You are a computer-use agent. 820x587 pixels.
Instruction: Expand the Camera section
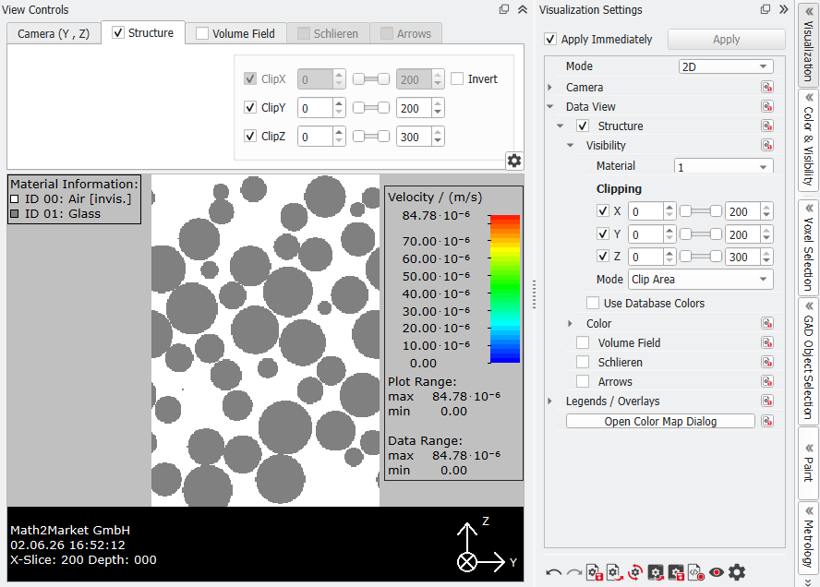[x=550, y=88]
